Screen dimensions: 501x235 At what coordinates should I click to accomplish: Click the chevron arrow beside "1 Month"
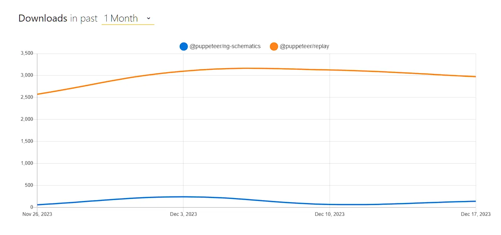(149, 18)
